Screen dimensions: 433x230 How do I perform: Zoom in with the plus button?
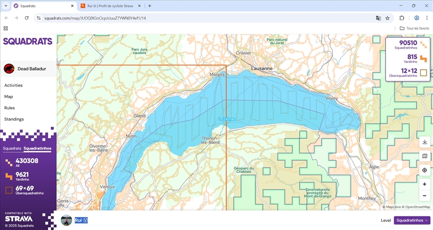point(424,184)
